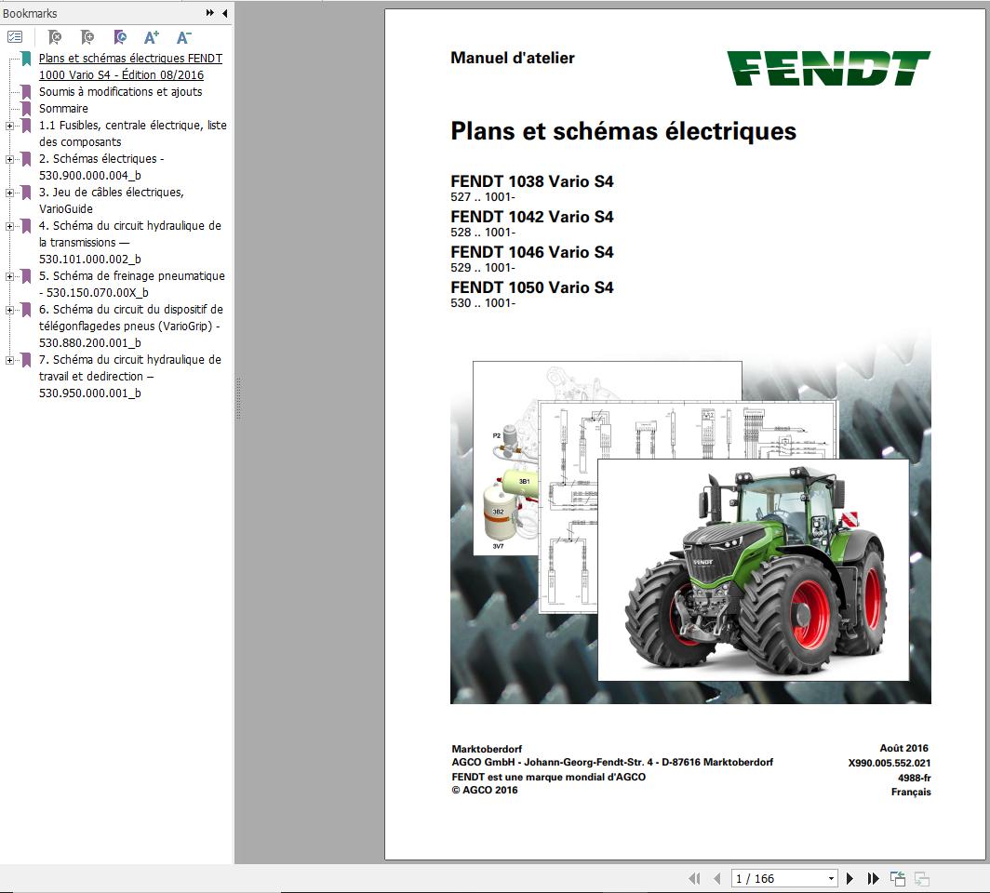The image size is (990, 893).
Task: Click bookmark icon beside '7. Schéma du circuit hydraulique de travail'
Action: (x=26, y=360)
